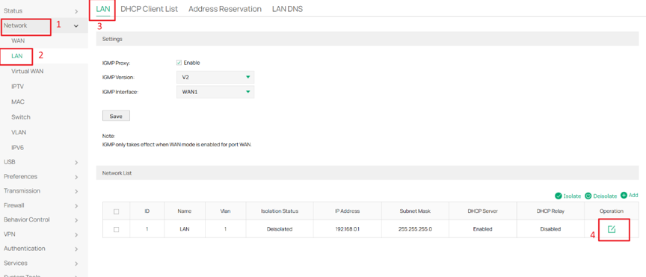The width and height of the screenshot is (646, 277).
Task: Click the Isolation Status column header
Action: point(280,211)
